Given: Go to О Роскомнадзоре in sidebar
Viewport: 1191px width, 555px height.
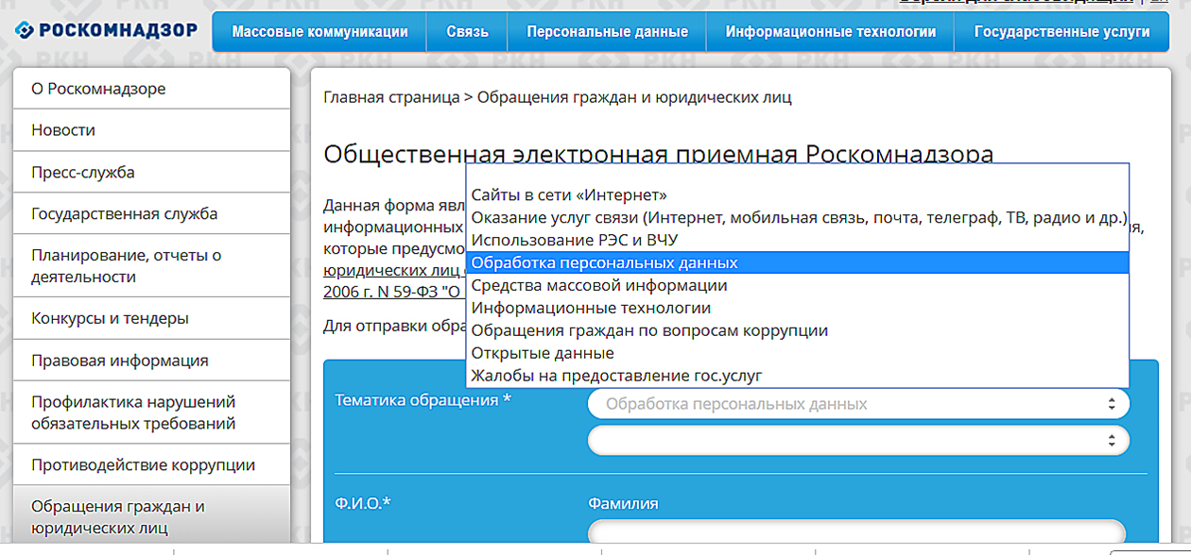Looking at the screenshot, I should coord(151,89).
